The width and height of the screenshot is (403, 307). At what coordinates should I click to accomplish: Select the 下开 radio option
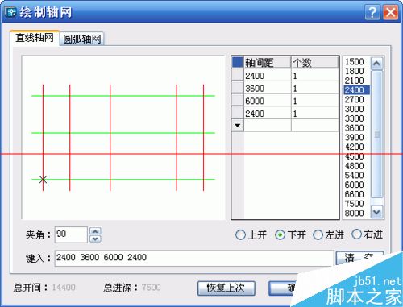(291, 235)
